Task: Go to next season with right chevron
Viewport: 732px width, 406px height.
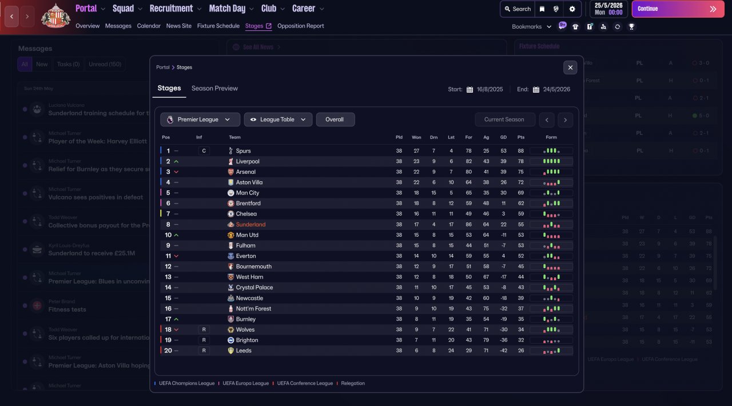Action: point(566,120)
